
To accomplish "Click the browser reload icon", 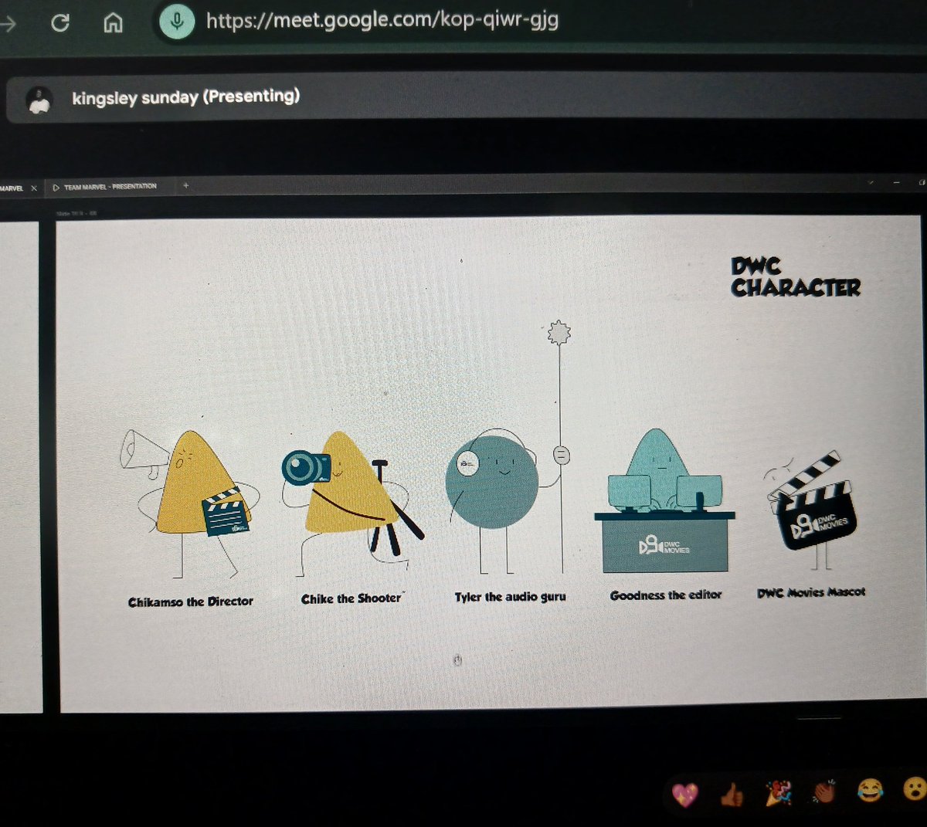I will tap(59, 23).
